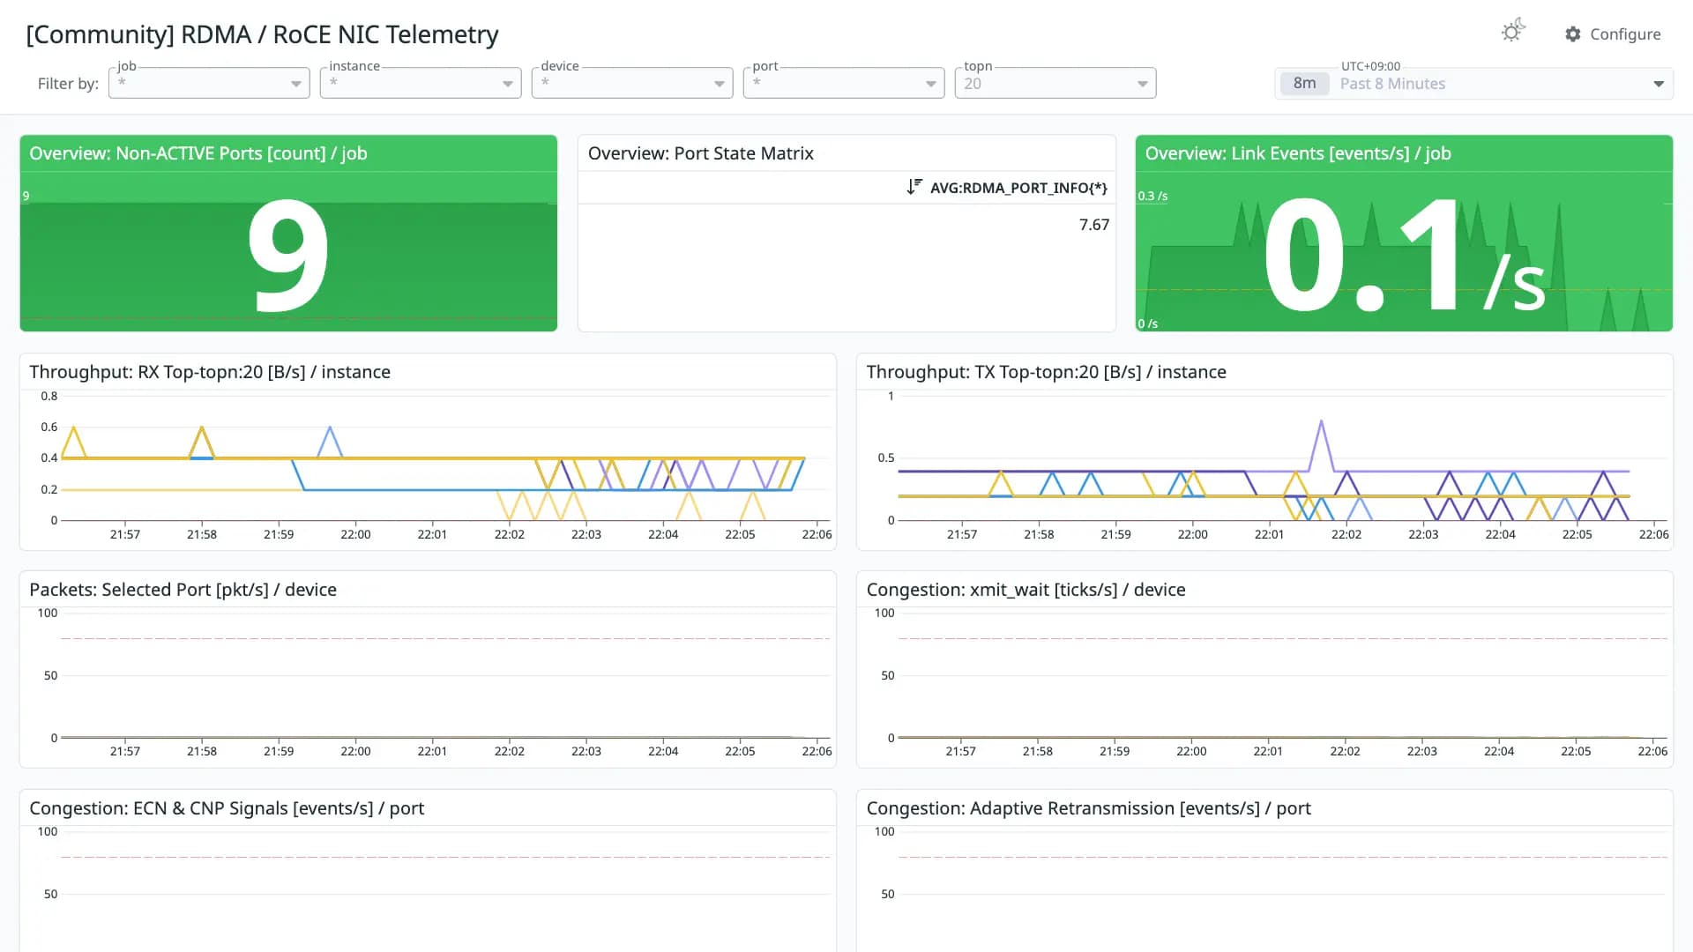Click the Throughput RX Top-topn:20 chart title
Image resolution: width=1693 pixels, height=952 pixels.
tap(210, 372)
